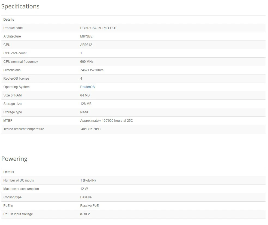Click the CPU core count row label

pyautogui.click(x=15, y=53)
